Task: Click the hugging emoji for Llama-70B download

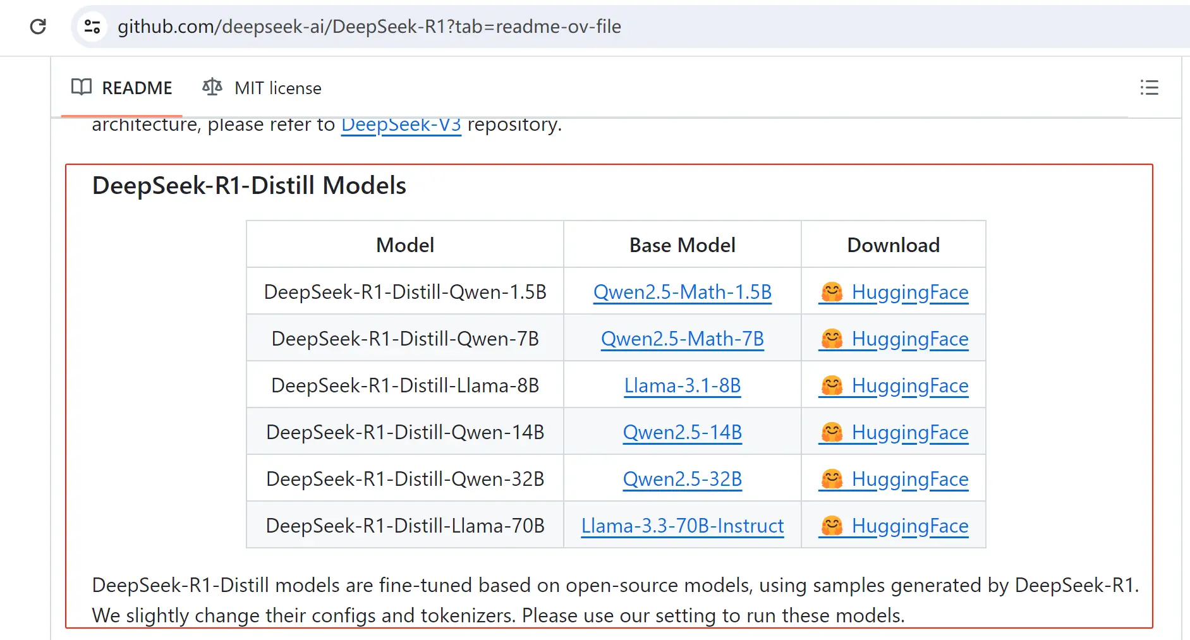Action: [832, 526]
